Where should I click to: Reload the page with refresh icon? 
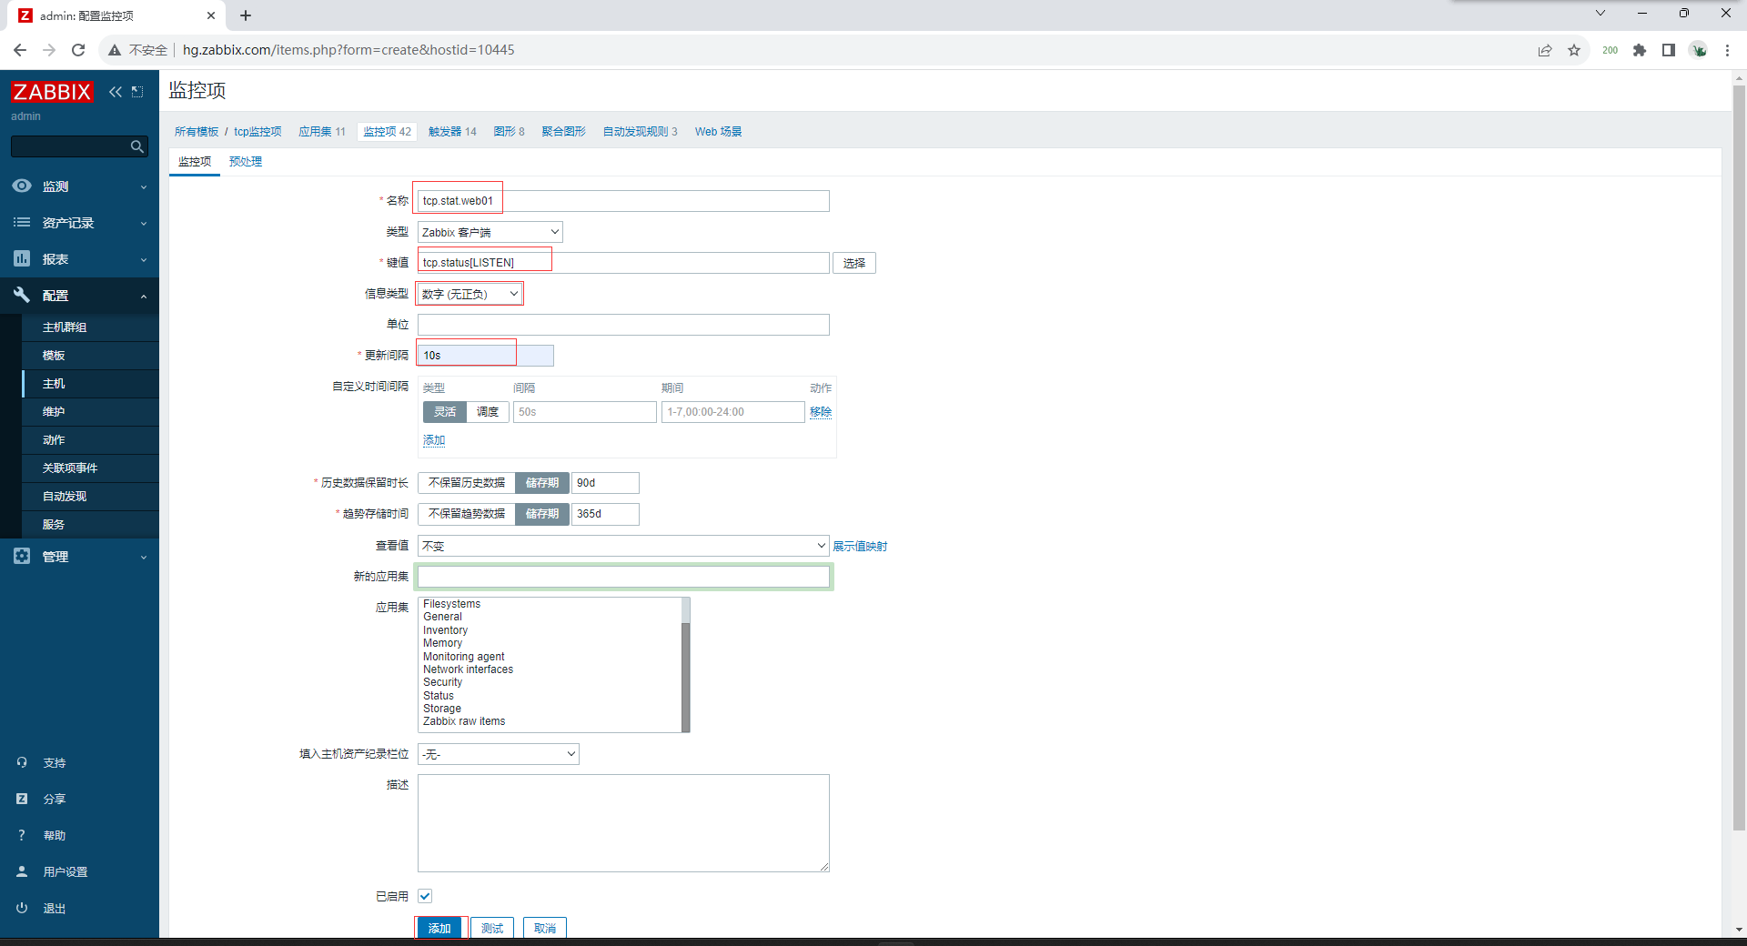[78, 50]
